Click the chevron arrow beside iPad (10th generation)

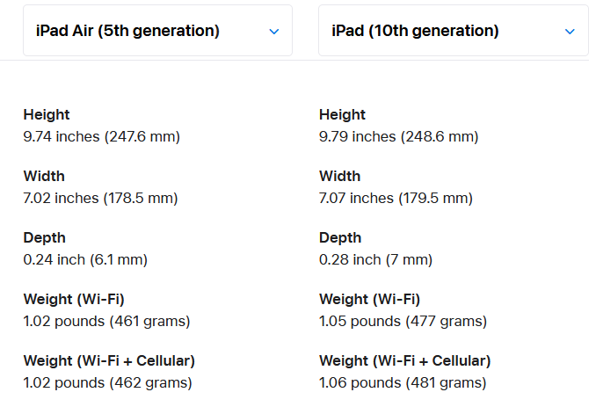tap(570, 32)
